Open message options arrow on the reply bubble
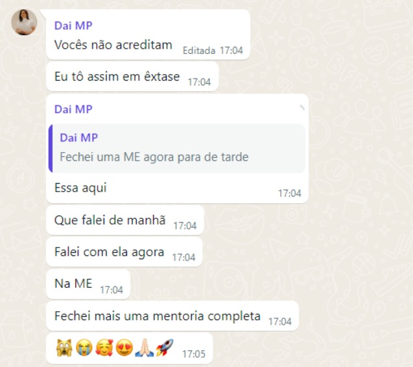The width and height of the screenshot is (413, 367). coord(301,107)
